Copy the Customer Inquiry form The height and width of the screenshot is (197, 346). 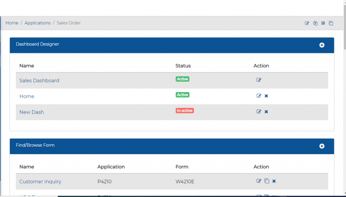pos(267,181)
